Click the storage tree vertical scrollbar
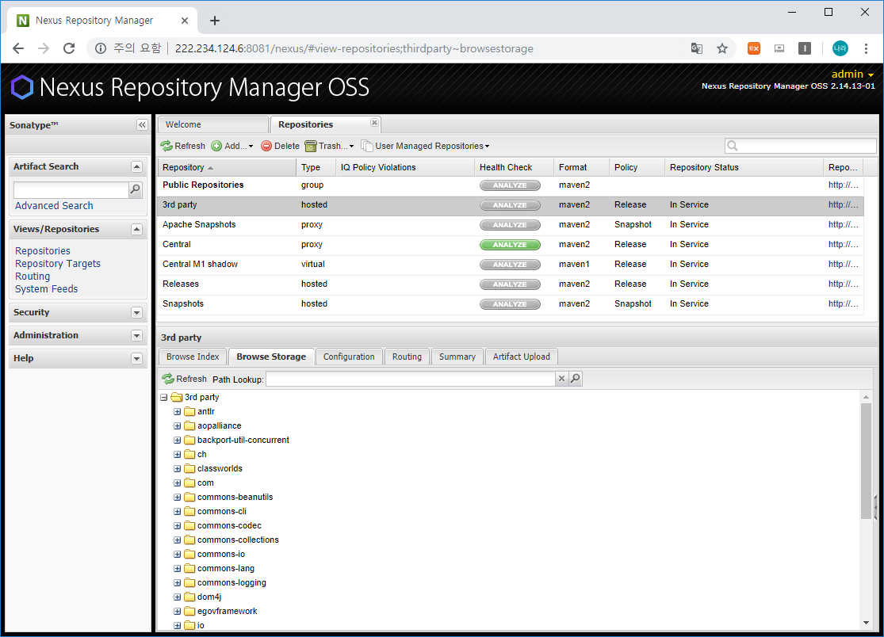The height and width of the screenshot is (637, 884). click(x=866, y=460)
